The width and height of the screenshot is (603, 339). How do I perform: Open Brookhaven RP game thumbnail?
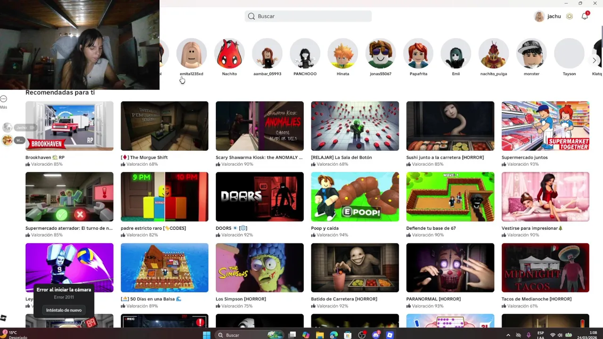[x=69, y=126]
